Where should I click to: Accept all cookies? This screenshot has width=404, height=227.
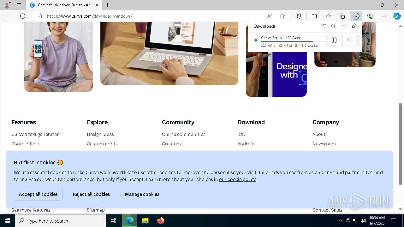[x=38, y=194]
